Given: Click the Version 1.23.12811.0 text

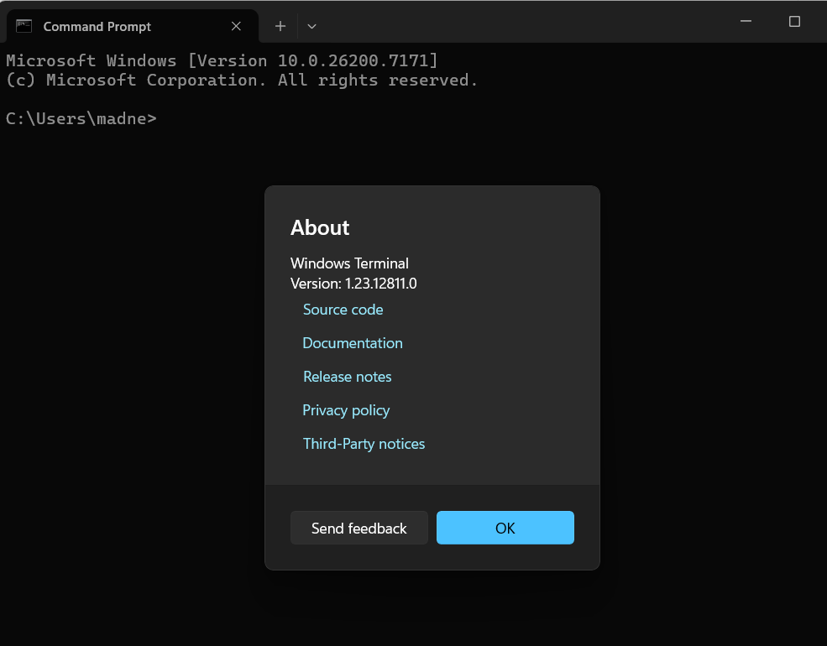Looking at the screenshot, I should point(351,284).
